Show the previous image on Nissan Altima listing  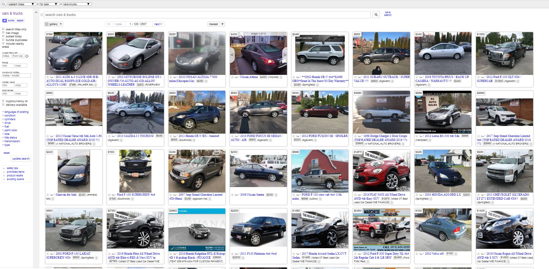pyautogui.click(x=232, y=54)
